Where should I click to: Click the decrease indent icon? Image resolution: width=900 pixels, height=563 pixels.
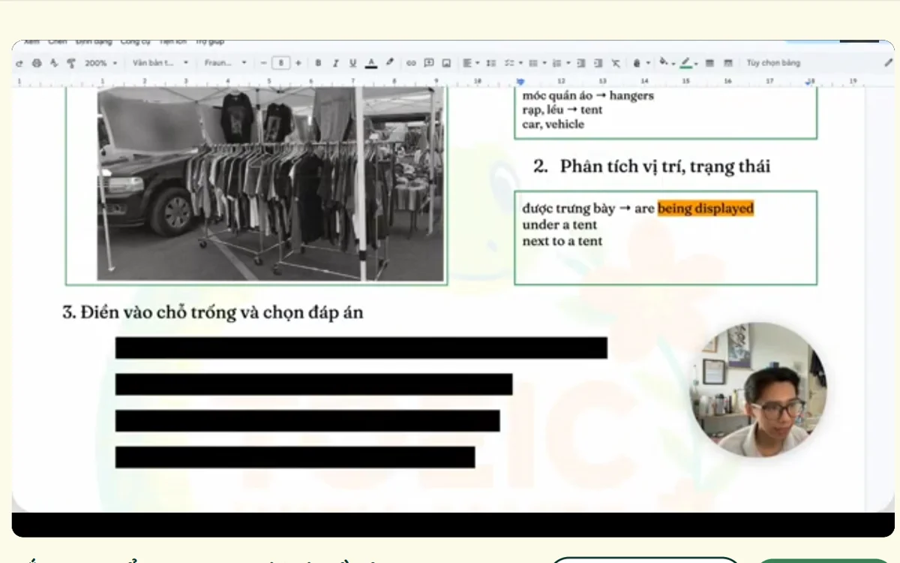pos(581,63)
